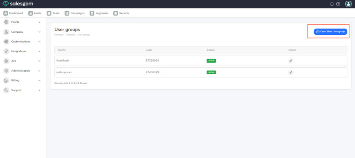Open the notifications bell

[332, 4]
